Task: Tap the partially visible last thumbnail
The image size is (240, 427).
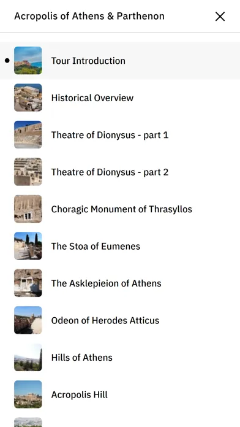Action: [28, 422]
